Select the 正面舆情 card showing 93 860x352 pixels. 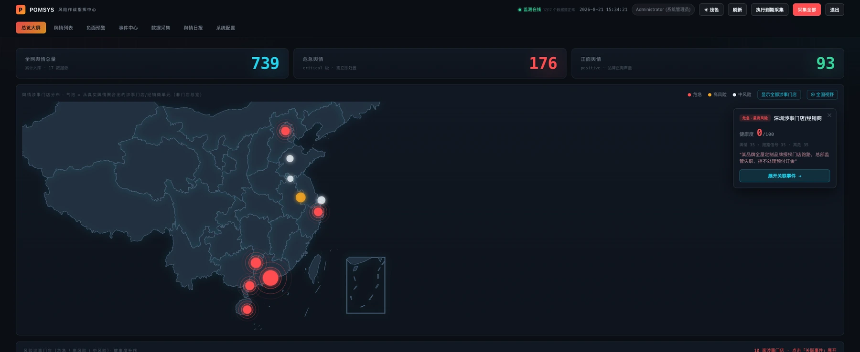pos(708,63)
